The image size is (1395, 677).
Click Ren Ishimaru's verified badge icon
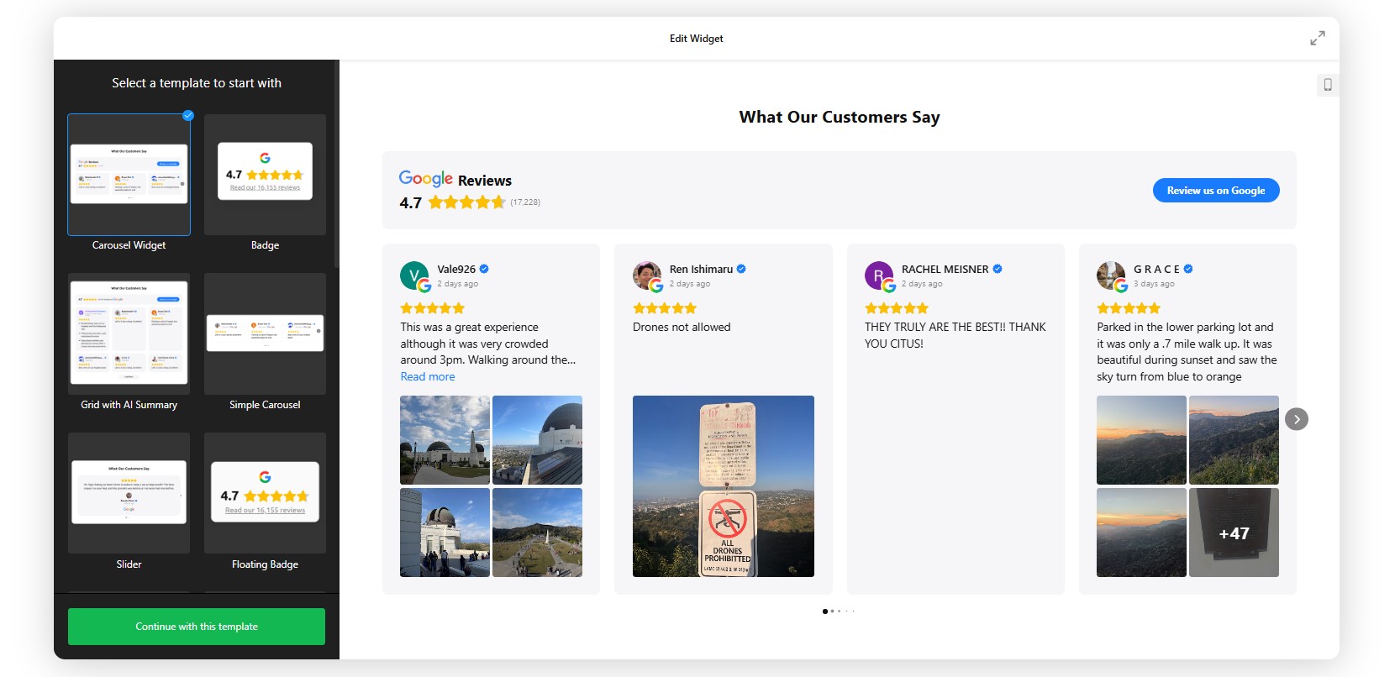click(741, 270)
